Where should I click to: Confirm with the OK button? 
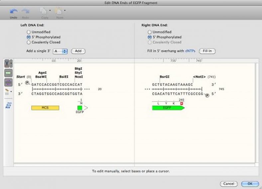click(x=250, y=184)
